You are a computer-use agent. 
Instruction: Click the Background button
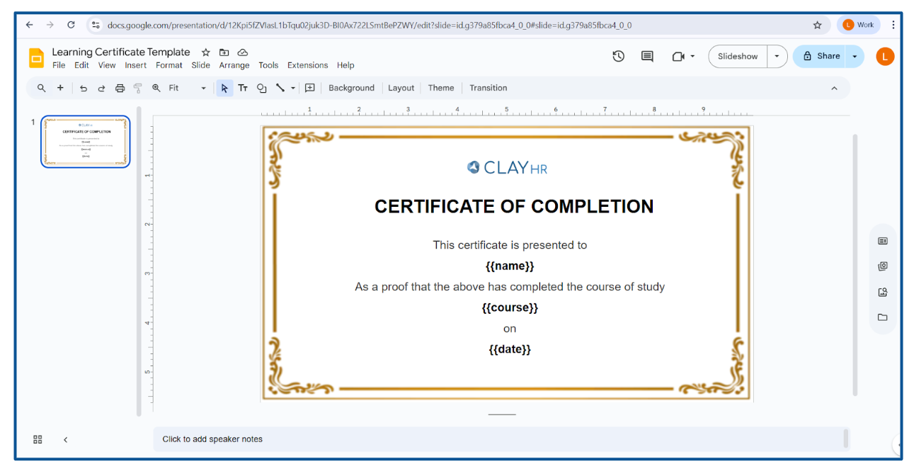[351, 88]
